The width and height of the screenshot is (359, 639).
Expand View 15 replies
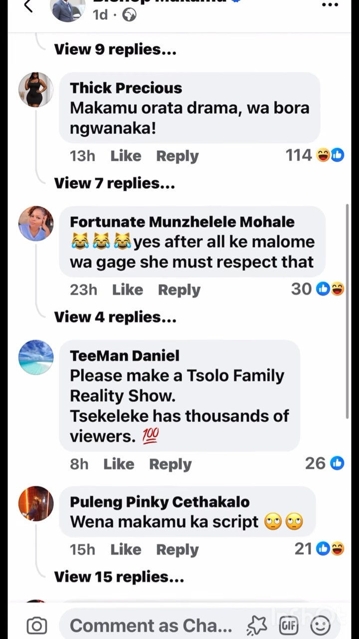pos(119,577)
